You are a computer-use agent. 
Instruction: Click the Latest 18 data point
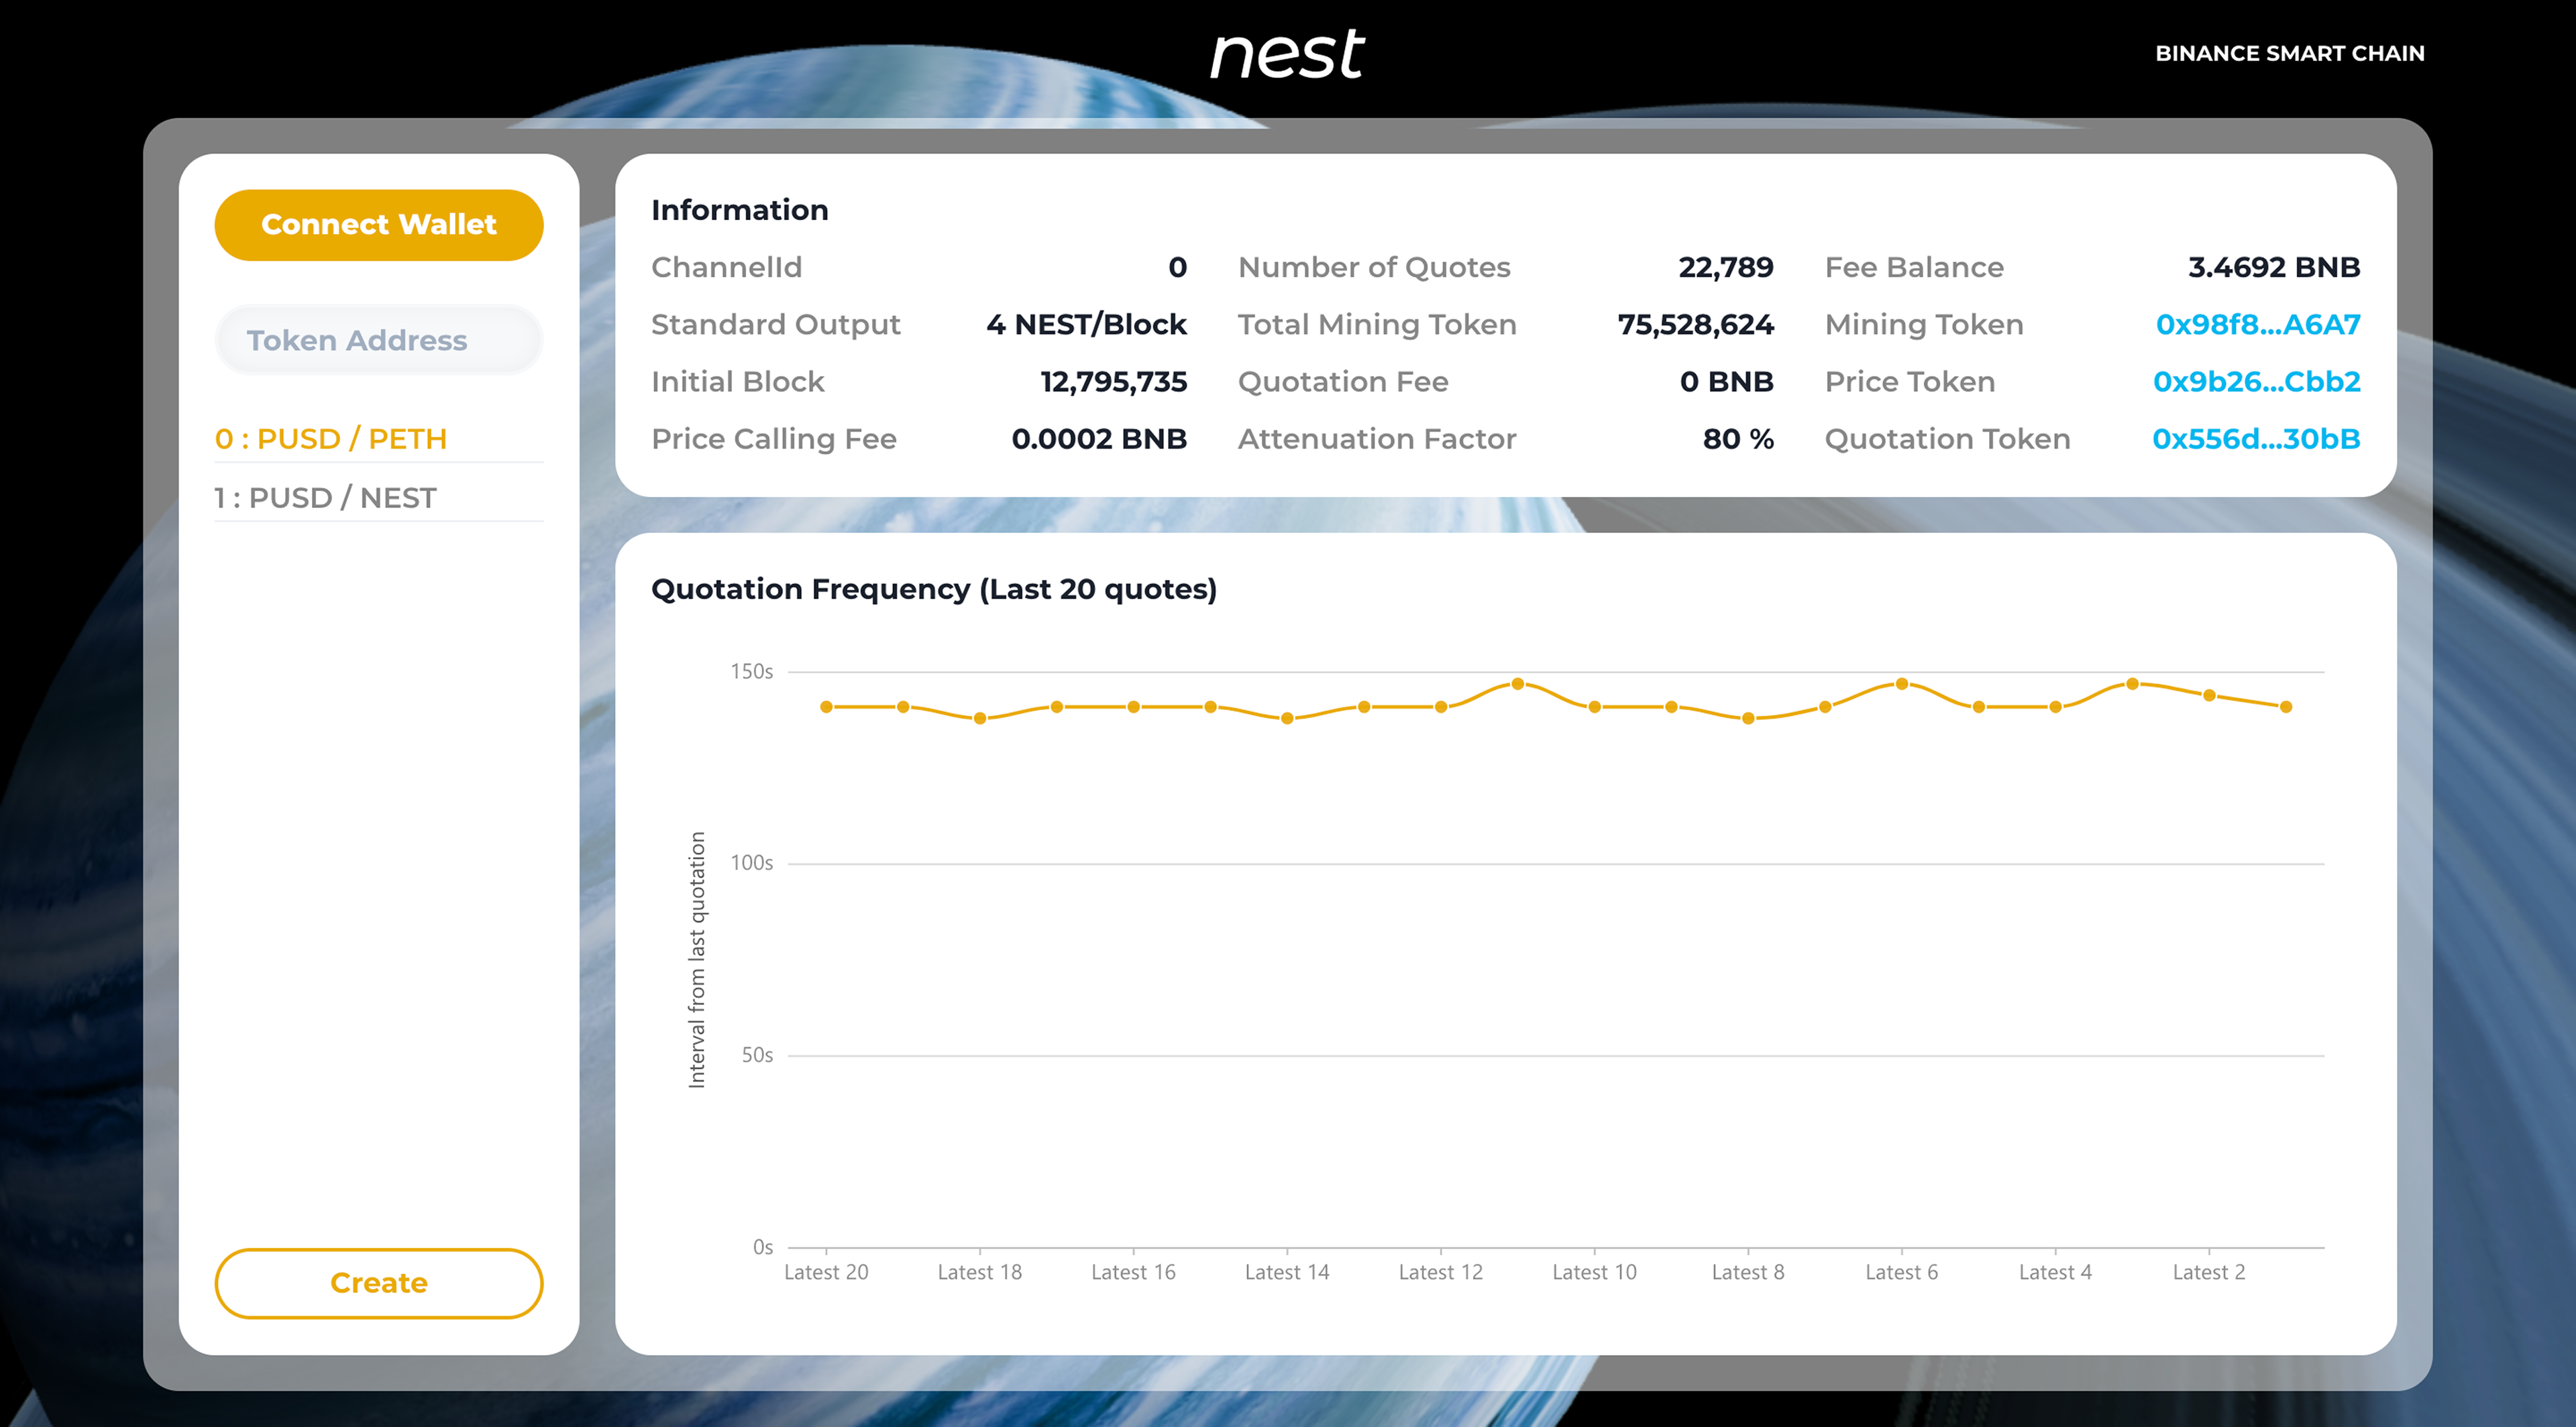pos(980,718)
